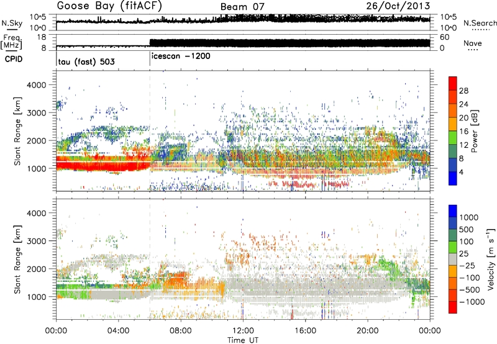Viewport: 497px width, 344px height.
Task: Click the frequency trace black band after 06:00
Action: tap(290, 43)
